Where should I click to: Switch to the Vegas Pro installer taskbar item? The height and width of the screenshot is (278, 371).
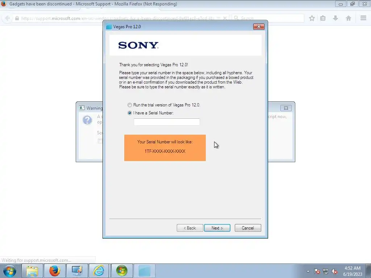point(144,271)
